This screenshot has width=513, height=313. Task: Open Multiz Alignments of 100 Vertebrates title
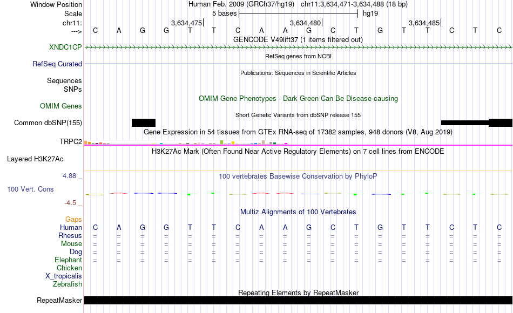click(x=298, y=212)
